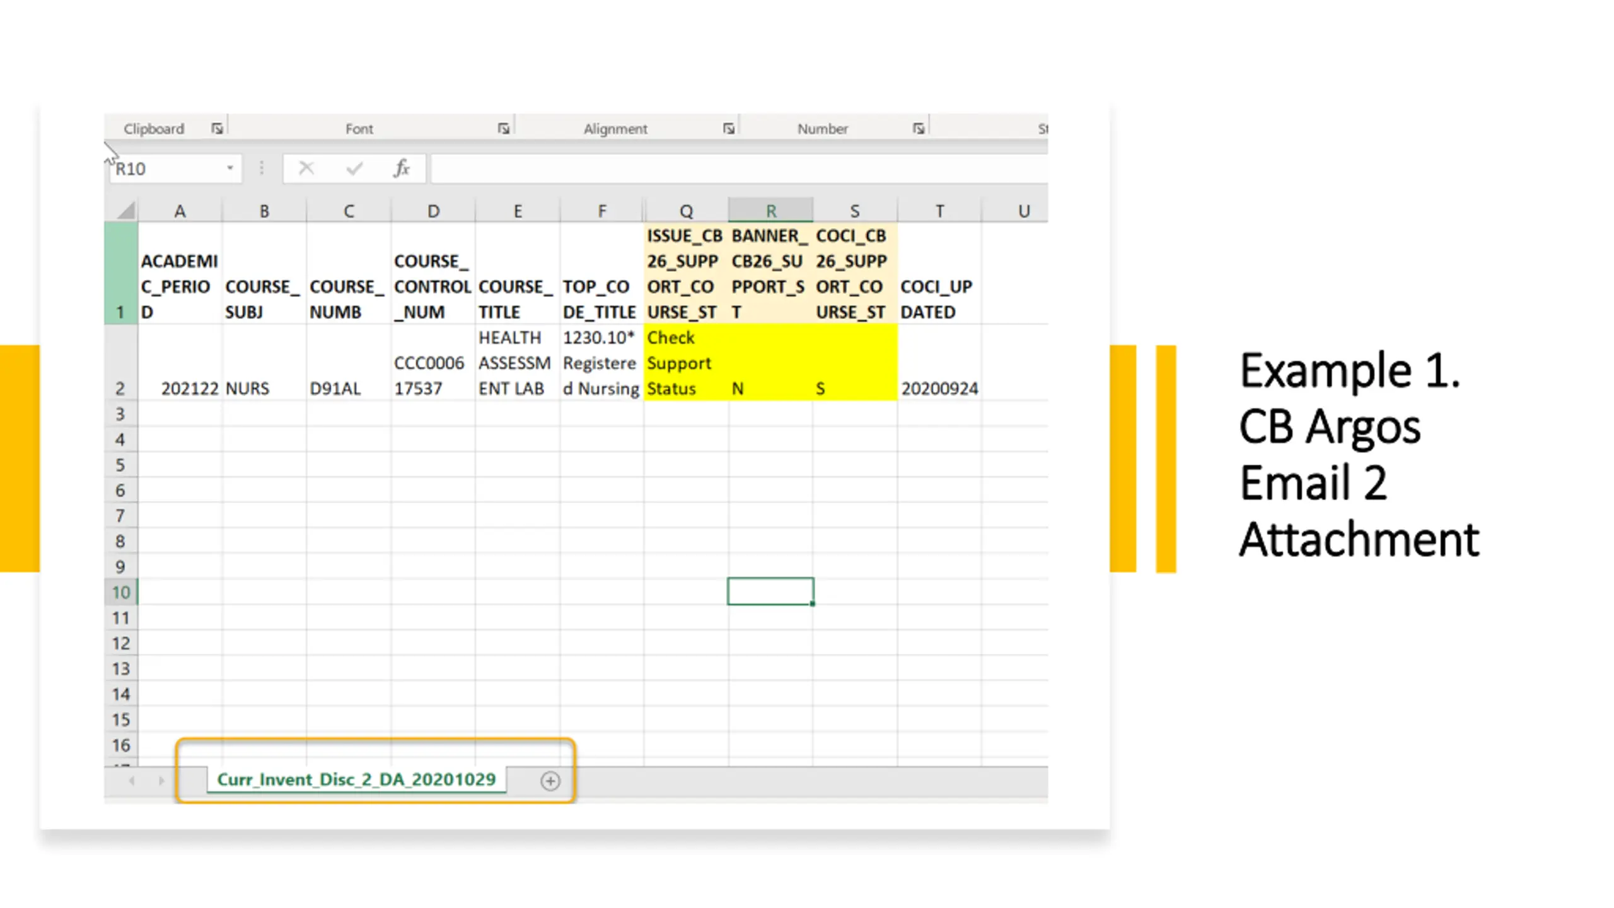Click the COCI_UPDATED header cell
The height and width of the screenshot is (908, 1614).
[939, 274]
